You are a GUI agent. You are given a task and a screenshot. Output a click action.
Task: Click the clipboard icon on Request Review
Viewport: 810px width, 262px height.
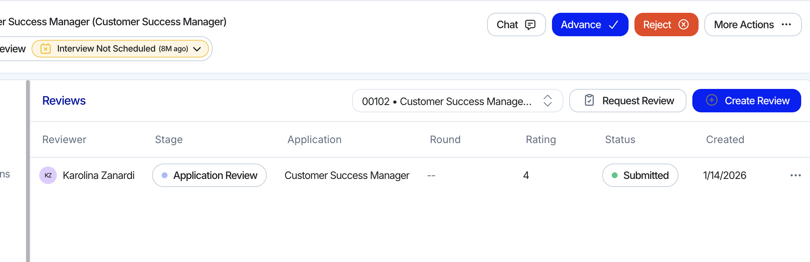click(x=589, y=100)
